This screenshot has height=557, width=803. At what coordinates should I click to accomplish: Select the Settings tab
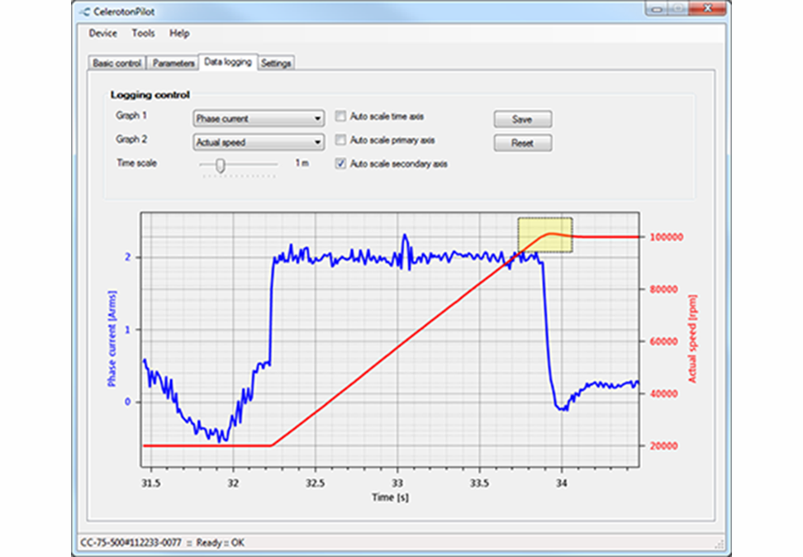click(x=276, y=64)
